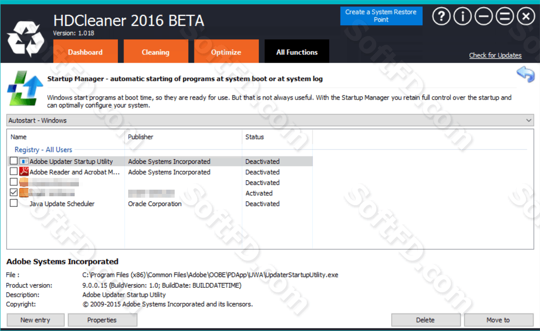Click the Version: 1.018 label
Screen dimensions: 540x331
(x=73, y=33)
